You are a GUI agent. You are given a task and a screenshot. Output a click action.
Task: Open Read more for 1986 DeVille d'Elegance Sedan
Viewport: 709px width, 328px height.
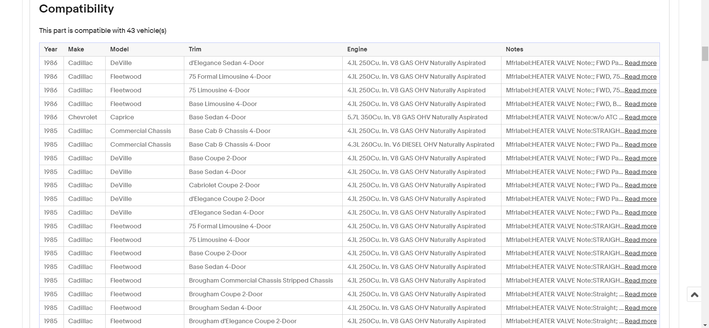641,63
